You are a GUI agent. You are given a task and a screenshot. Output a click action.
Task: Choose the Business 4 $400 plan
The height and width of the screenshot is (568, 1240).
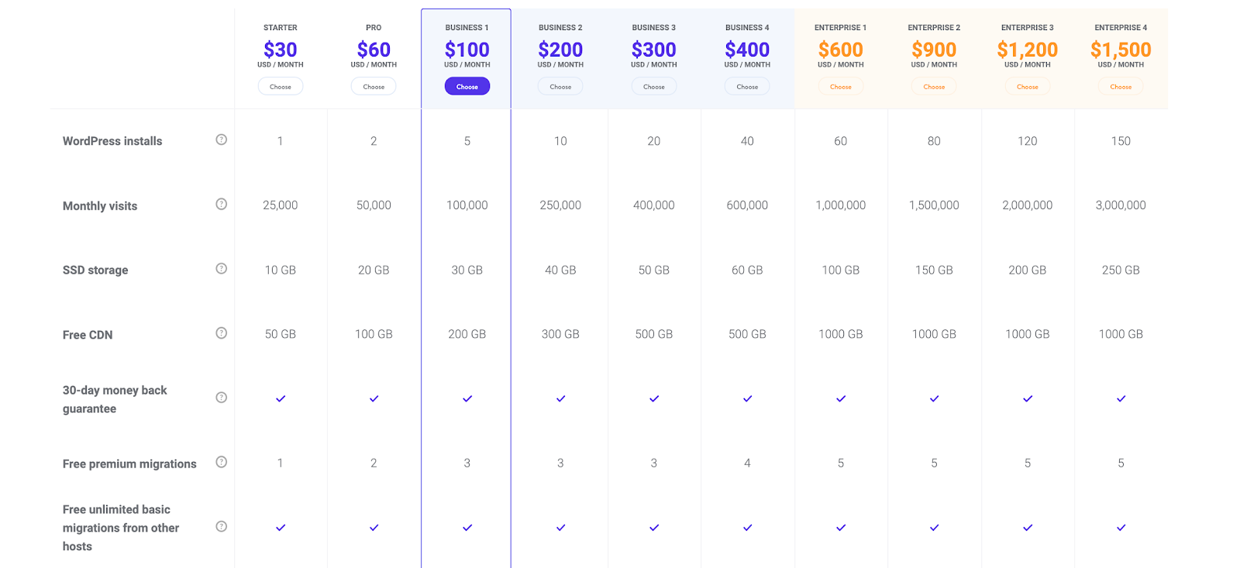(x=747, y=87)
